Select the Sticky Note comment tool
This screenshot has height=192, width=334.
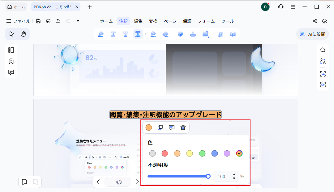(233, 34)
